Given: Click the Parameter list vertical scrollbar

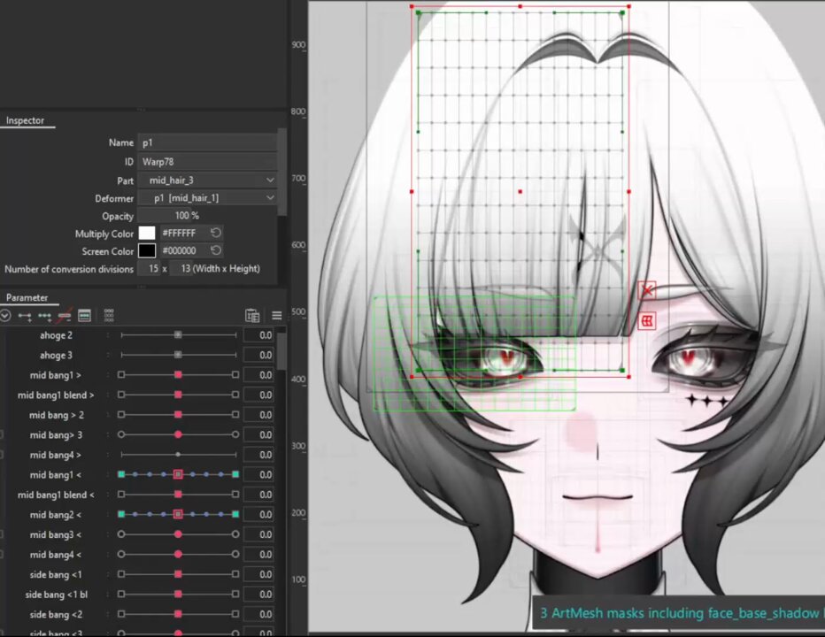Looking at the screenshot, I should click(x=282, y=350).
